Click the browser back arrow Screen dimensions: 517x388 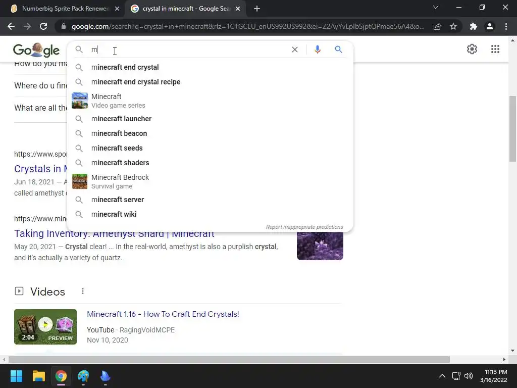pos(11,26)
